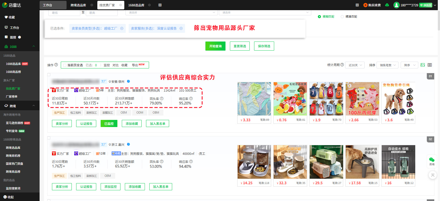This screenshot has width=440, height=201.
Task: Open 厂家榜单 in sidebar
Action: pyautogui.click(x=12, y=97)
